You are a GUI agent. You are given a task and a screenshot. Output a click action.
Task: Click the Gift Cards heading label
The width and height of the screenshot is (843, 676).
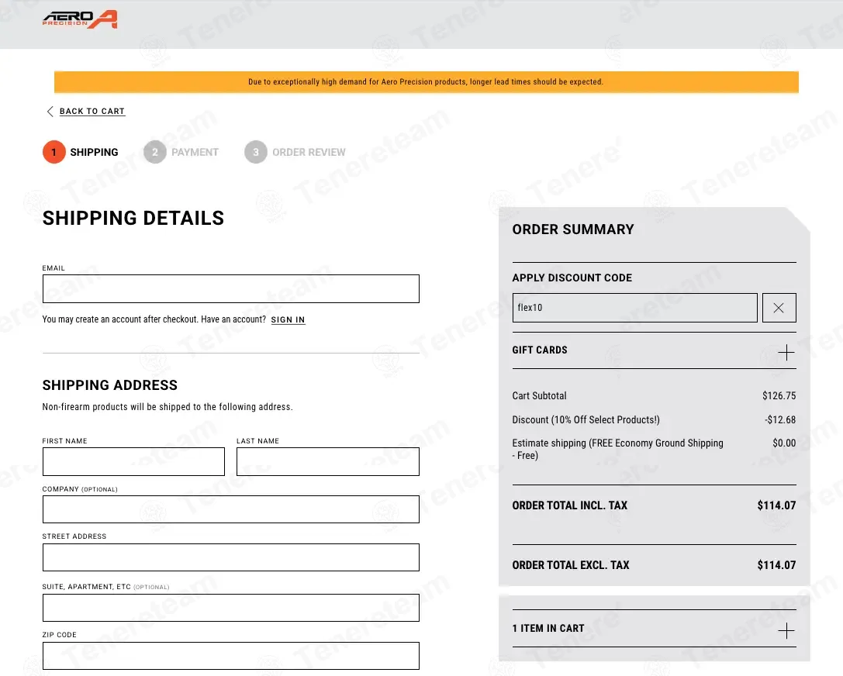[540, 350]
